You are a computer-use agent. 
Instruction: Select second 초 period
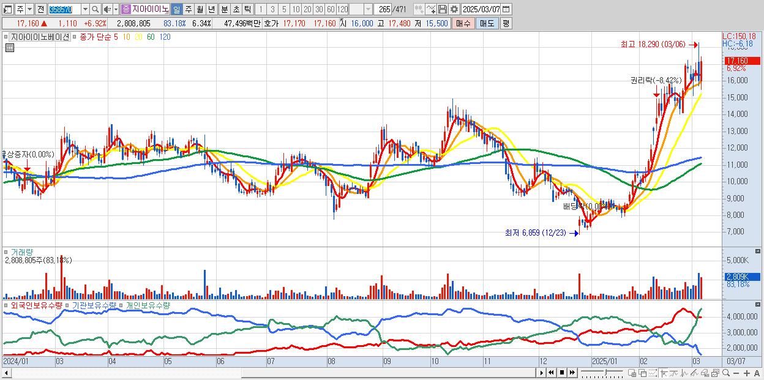(x=236, y=9)
